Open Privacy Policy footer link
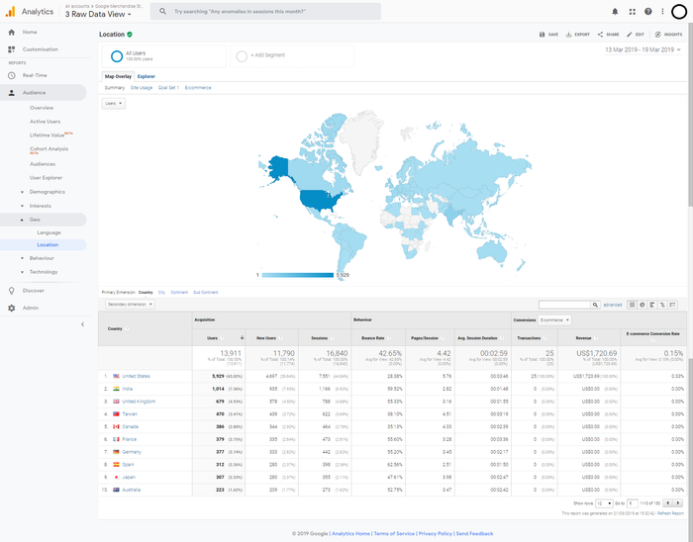The height and width of the screenshot is (542, 693). point(436,534)
